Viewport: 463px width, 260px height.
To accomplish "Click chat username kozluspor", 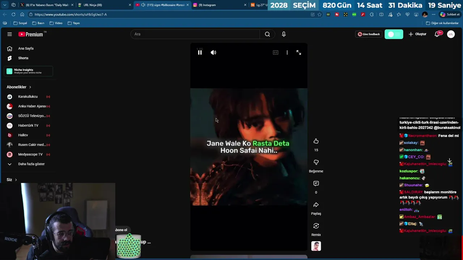I will [409, 171].
